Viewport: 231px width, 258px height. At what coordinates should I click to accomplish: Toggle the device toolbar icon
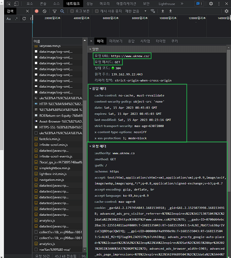click(16, 4)
